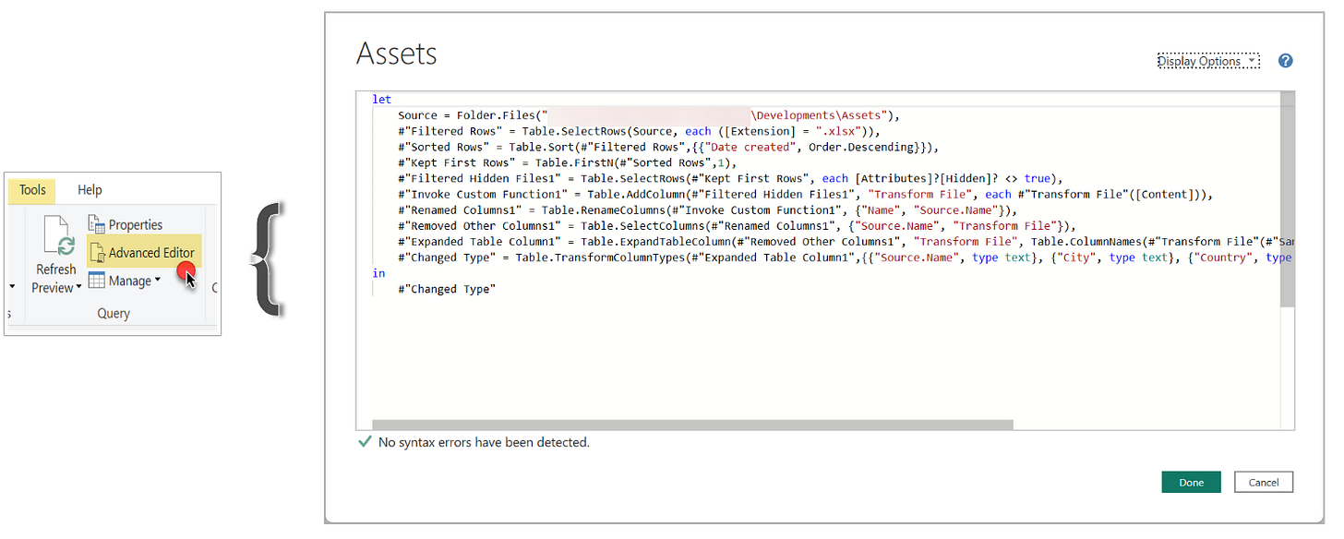
Task: Click the "Sorted Rows" code line
Action: click(x=669, y=147)
